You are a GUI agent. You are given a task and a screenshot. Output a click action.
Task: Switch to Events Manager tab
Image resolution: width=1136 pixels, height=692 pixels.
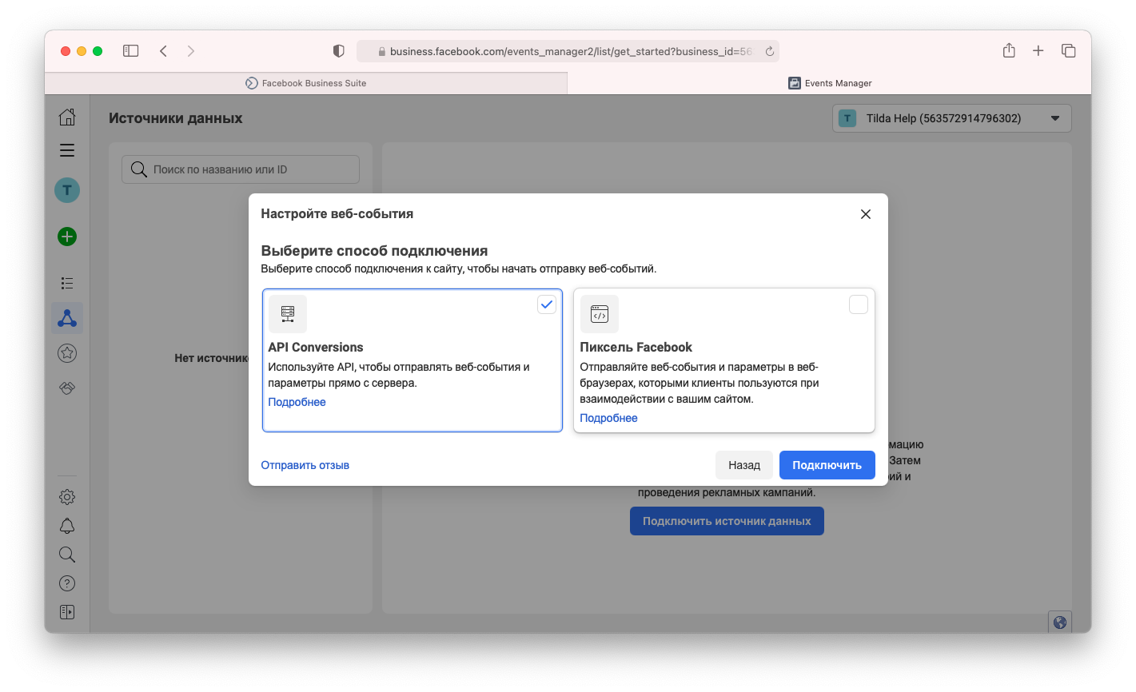coord(830,83)
